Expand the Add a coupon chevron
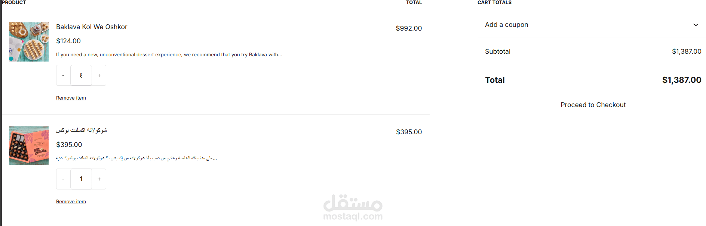Screen dimensions: 706x226 696,25
